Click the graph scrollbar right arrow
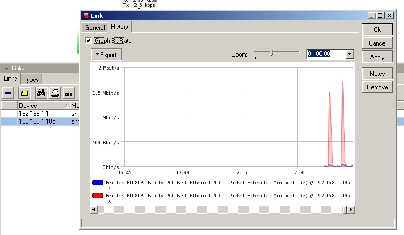 coord(350,209)
